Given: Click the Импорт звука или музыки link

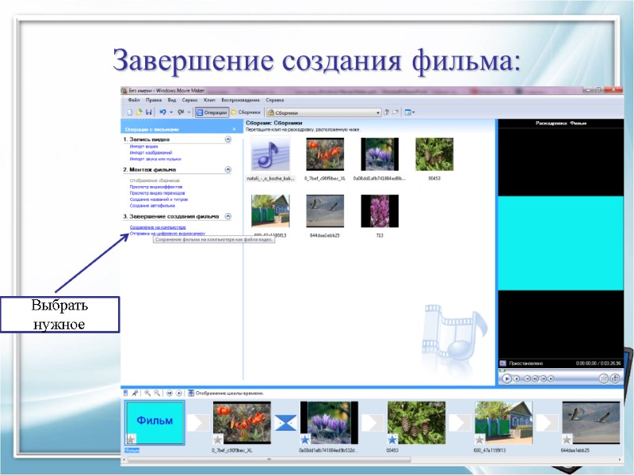Looking at the screenshot, I should (x=155, y=159).
